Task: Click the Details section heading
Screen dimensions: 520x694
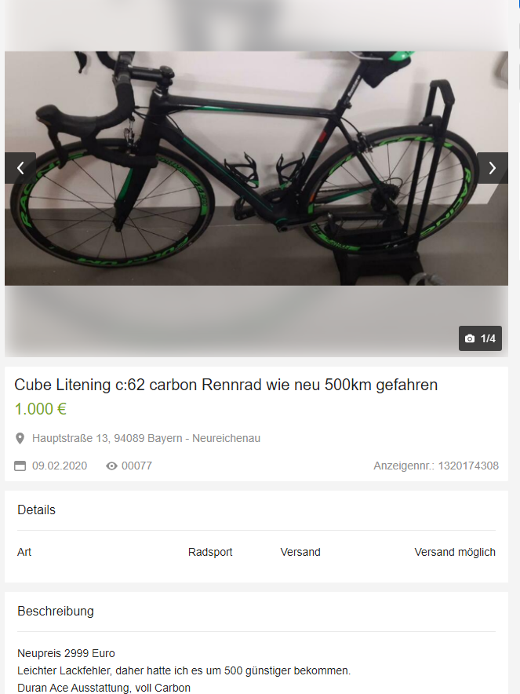Action: point(37,510)
